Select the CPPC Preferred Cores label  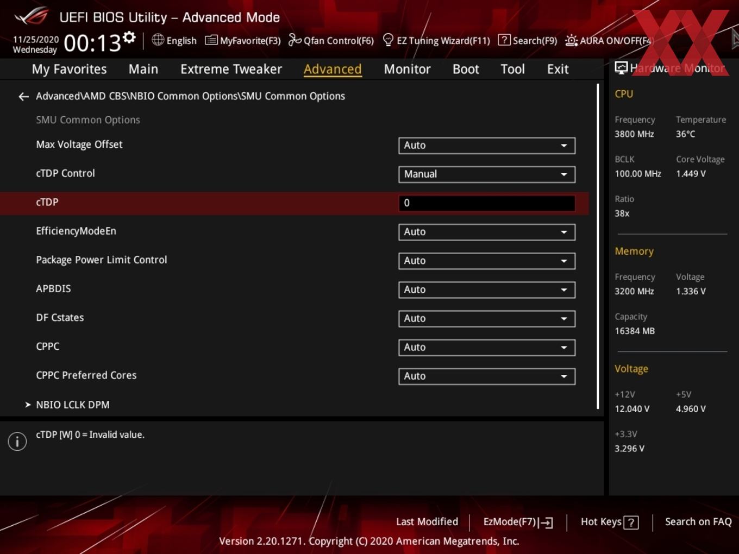point(86,375)
